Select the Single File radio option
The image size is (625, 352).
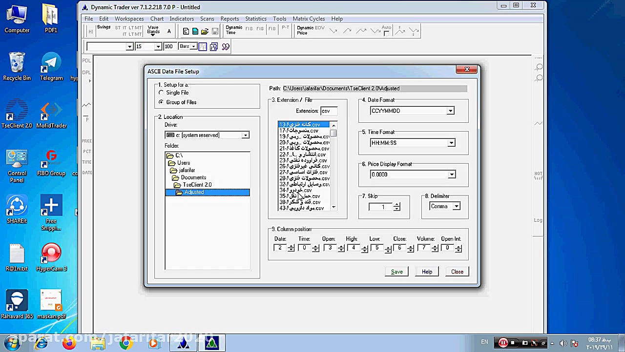[162, 93]
